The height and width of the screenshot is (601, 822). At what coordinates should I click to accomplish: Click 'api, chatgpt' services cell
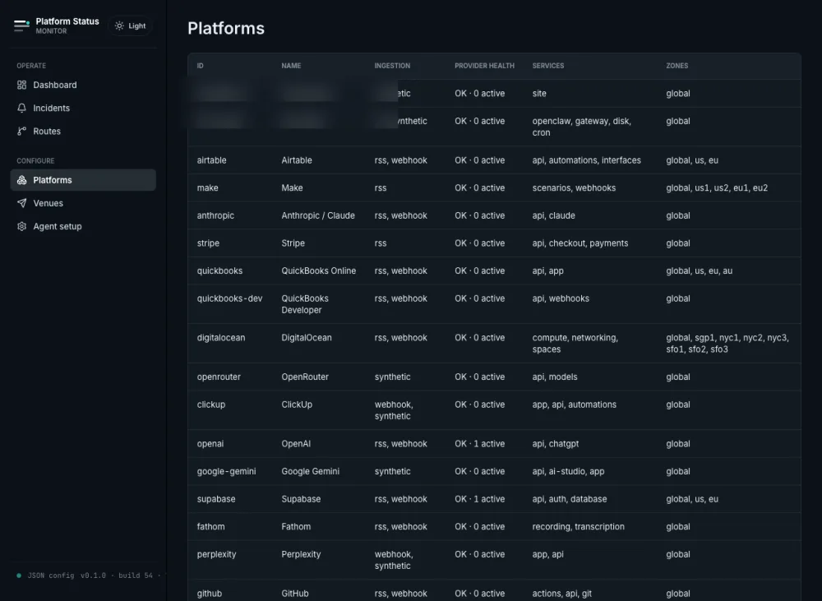(x=556, y=444)
